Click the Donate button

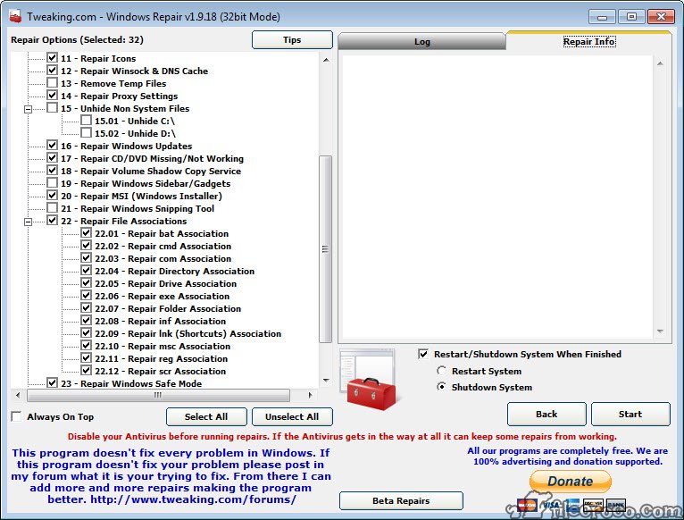(570, 482)
